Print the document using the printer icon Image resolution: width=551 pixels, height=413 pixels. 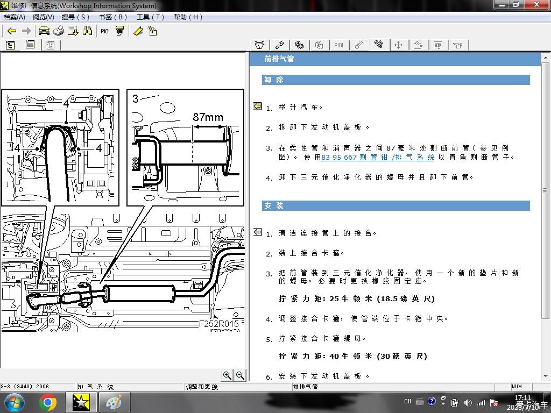coord(58,31)
